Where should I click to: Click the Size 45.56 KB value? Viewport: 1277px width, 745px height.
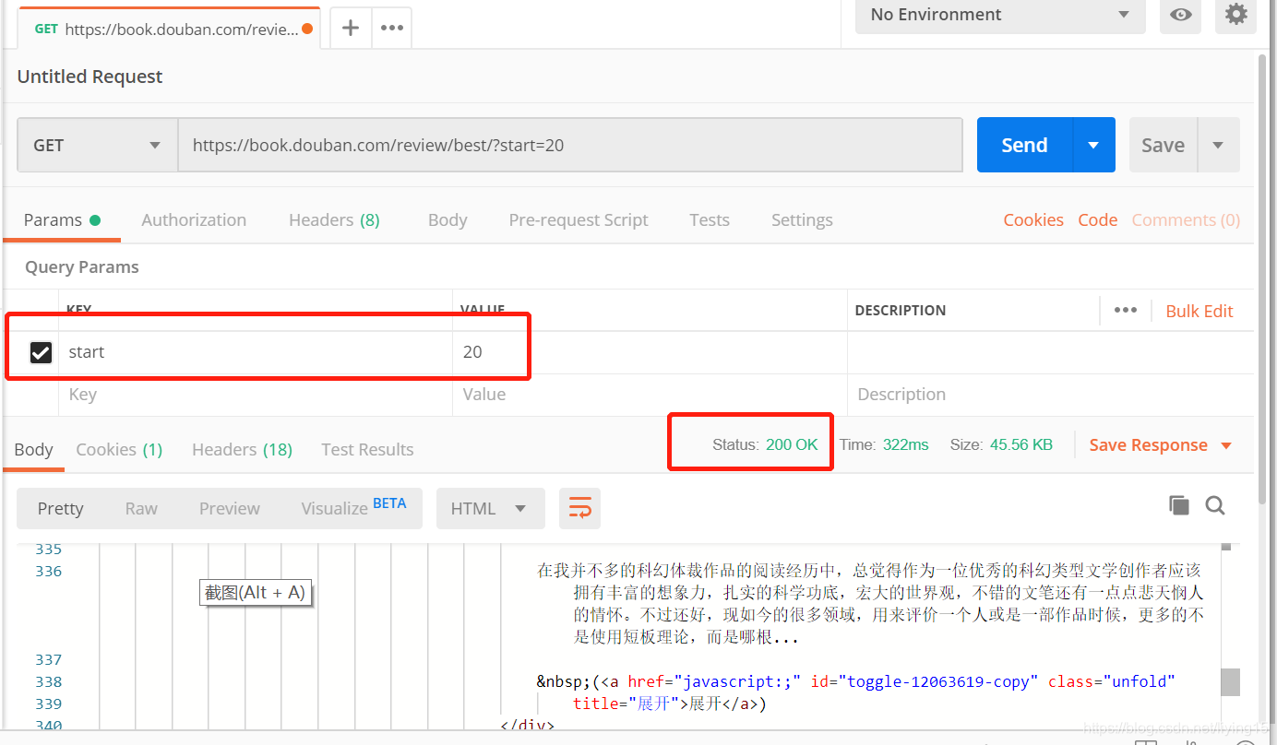click(1021, 444)
